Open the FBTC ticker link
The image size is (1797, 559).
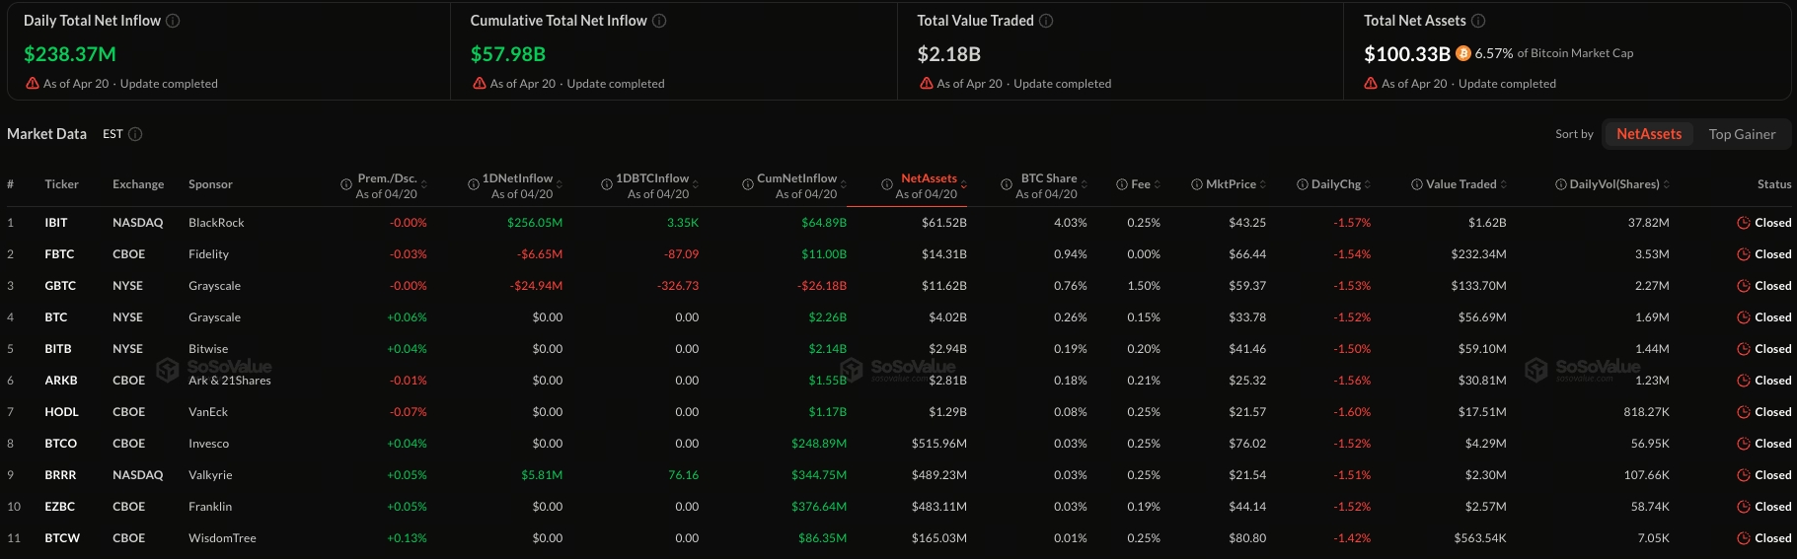click(x=59, y=254)
